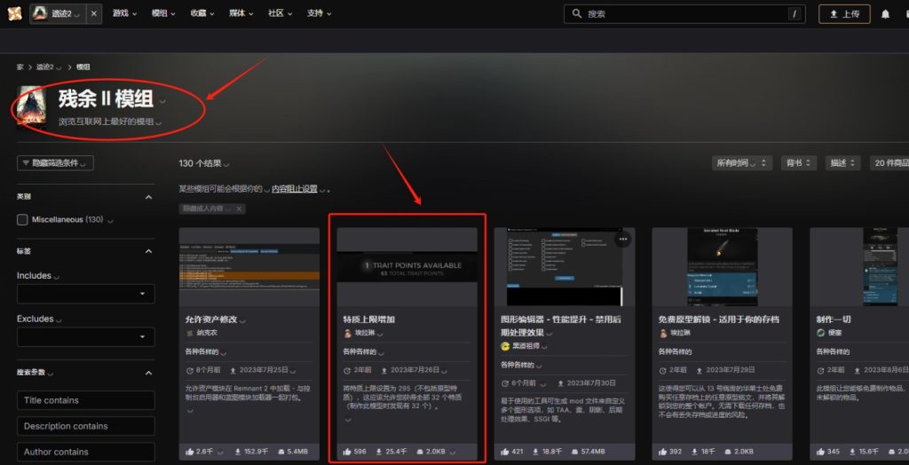Open the 游戏 menu

click(x=124, y=13)
